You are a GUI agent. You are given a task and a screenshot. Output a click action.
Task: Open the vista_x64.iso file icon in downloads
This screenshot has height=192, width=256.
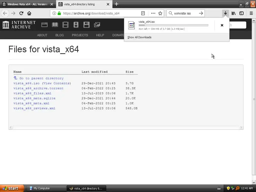coord(131,25)
